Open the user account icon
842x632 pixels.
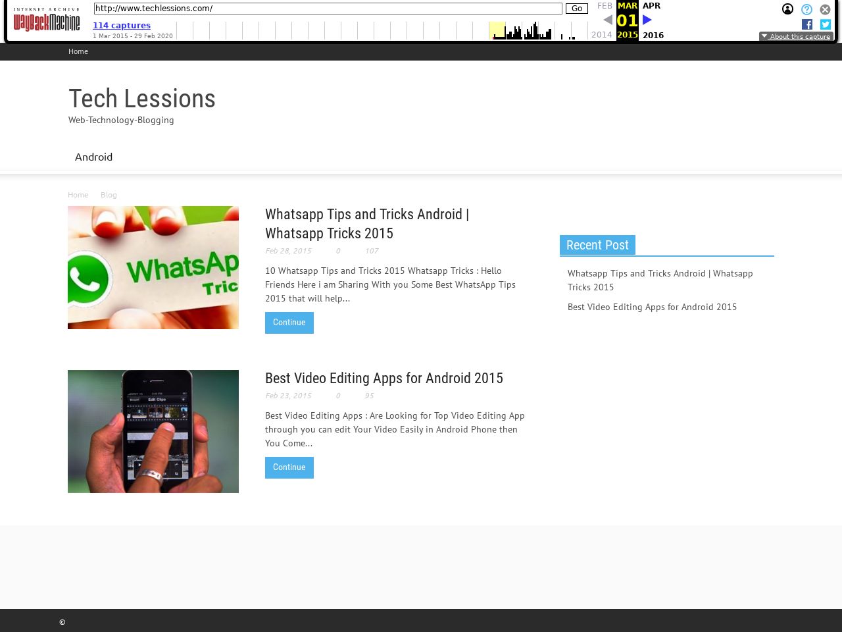[x=787, y=9]
